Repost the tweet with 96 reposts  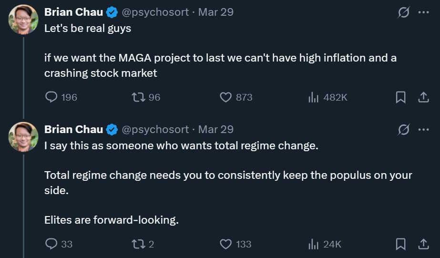[x=138, y=97]
